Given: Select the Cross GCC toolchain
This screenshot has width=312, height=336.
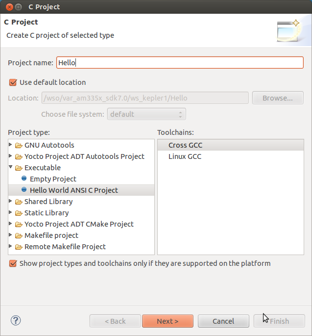Looking at the screenshot, I should (185, 145).
